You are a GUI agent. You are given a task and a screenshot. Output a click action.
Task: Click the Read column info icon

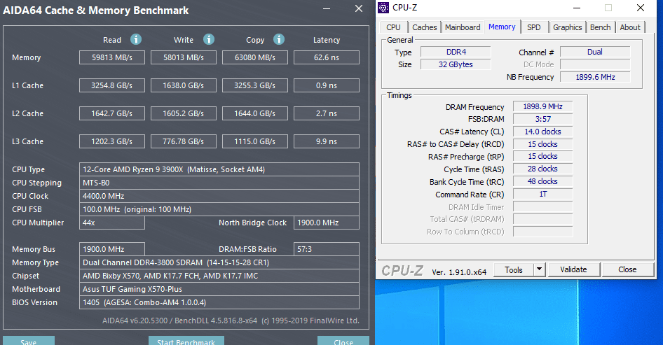pos(136,39)
